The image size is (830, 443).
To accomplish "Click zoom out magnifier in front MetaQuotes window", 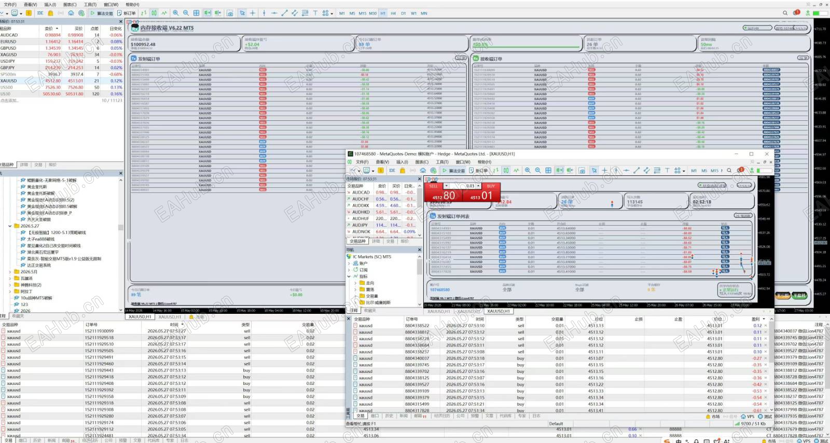I will pyautogui.click(x=538, y=170).
